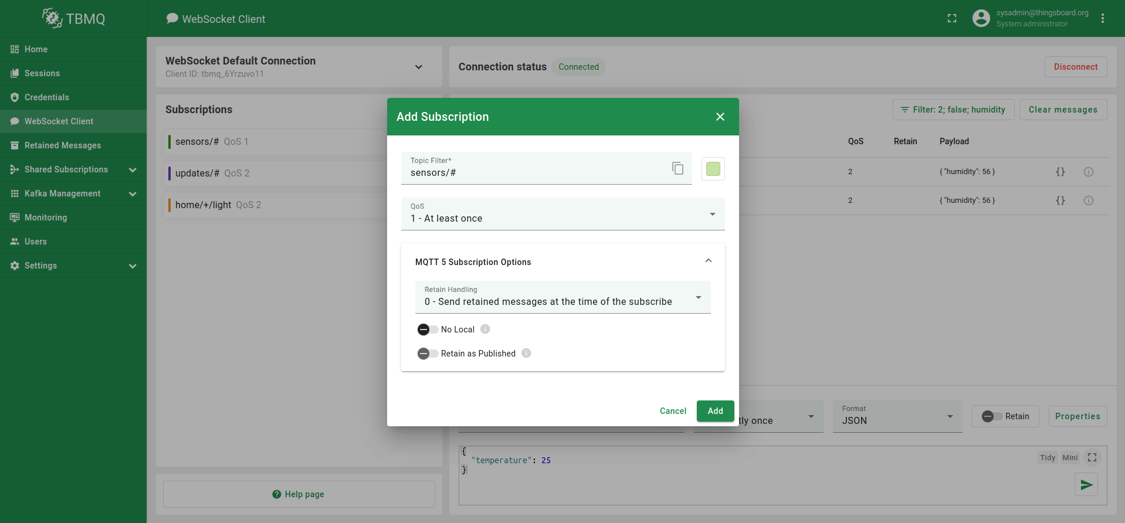1125x523 pixels.
Task: Pick the green subscription color swatch
Action: click(713, 169)
